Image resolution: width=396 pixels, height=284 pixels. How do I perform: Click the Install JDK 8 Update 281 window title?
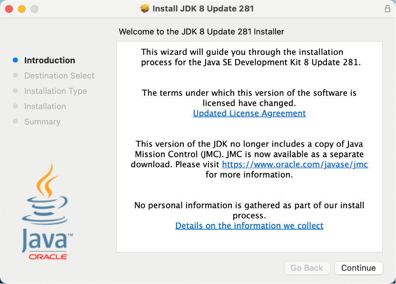(203, 9)
